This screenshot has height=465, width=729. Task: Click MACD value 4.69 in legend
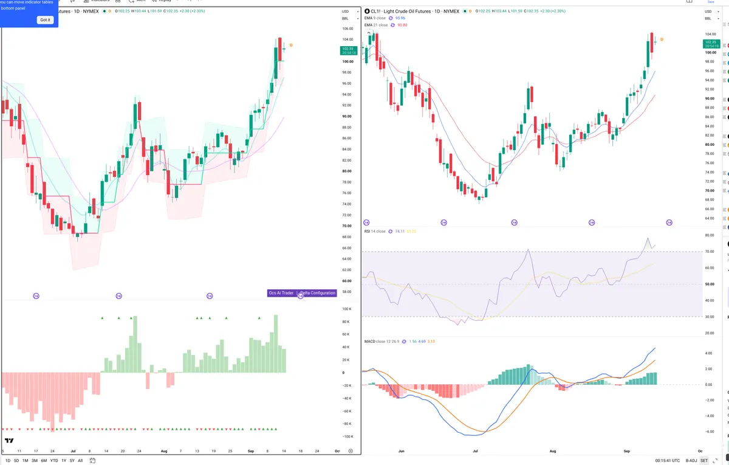pos(422,341)
